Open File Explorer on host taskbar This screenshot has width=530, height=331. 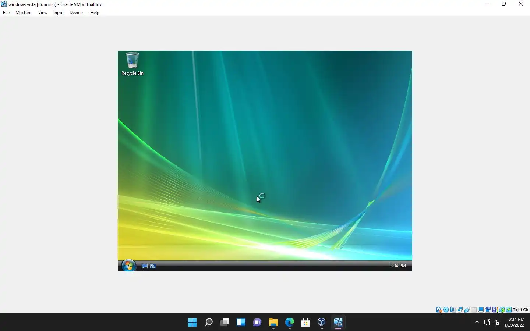273,323
